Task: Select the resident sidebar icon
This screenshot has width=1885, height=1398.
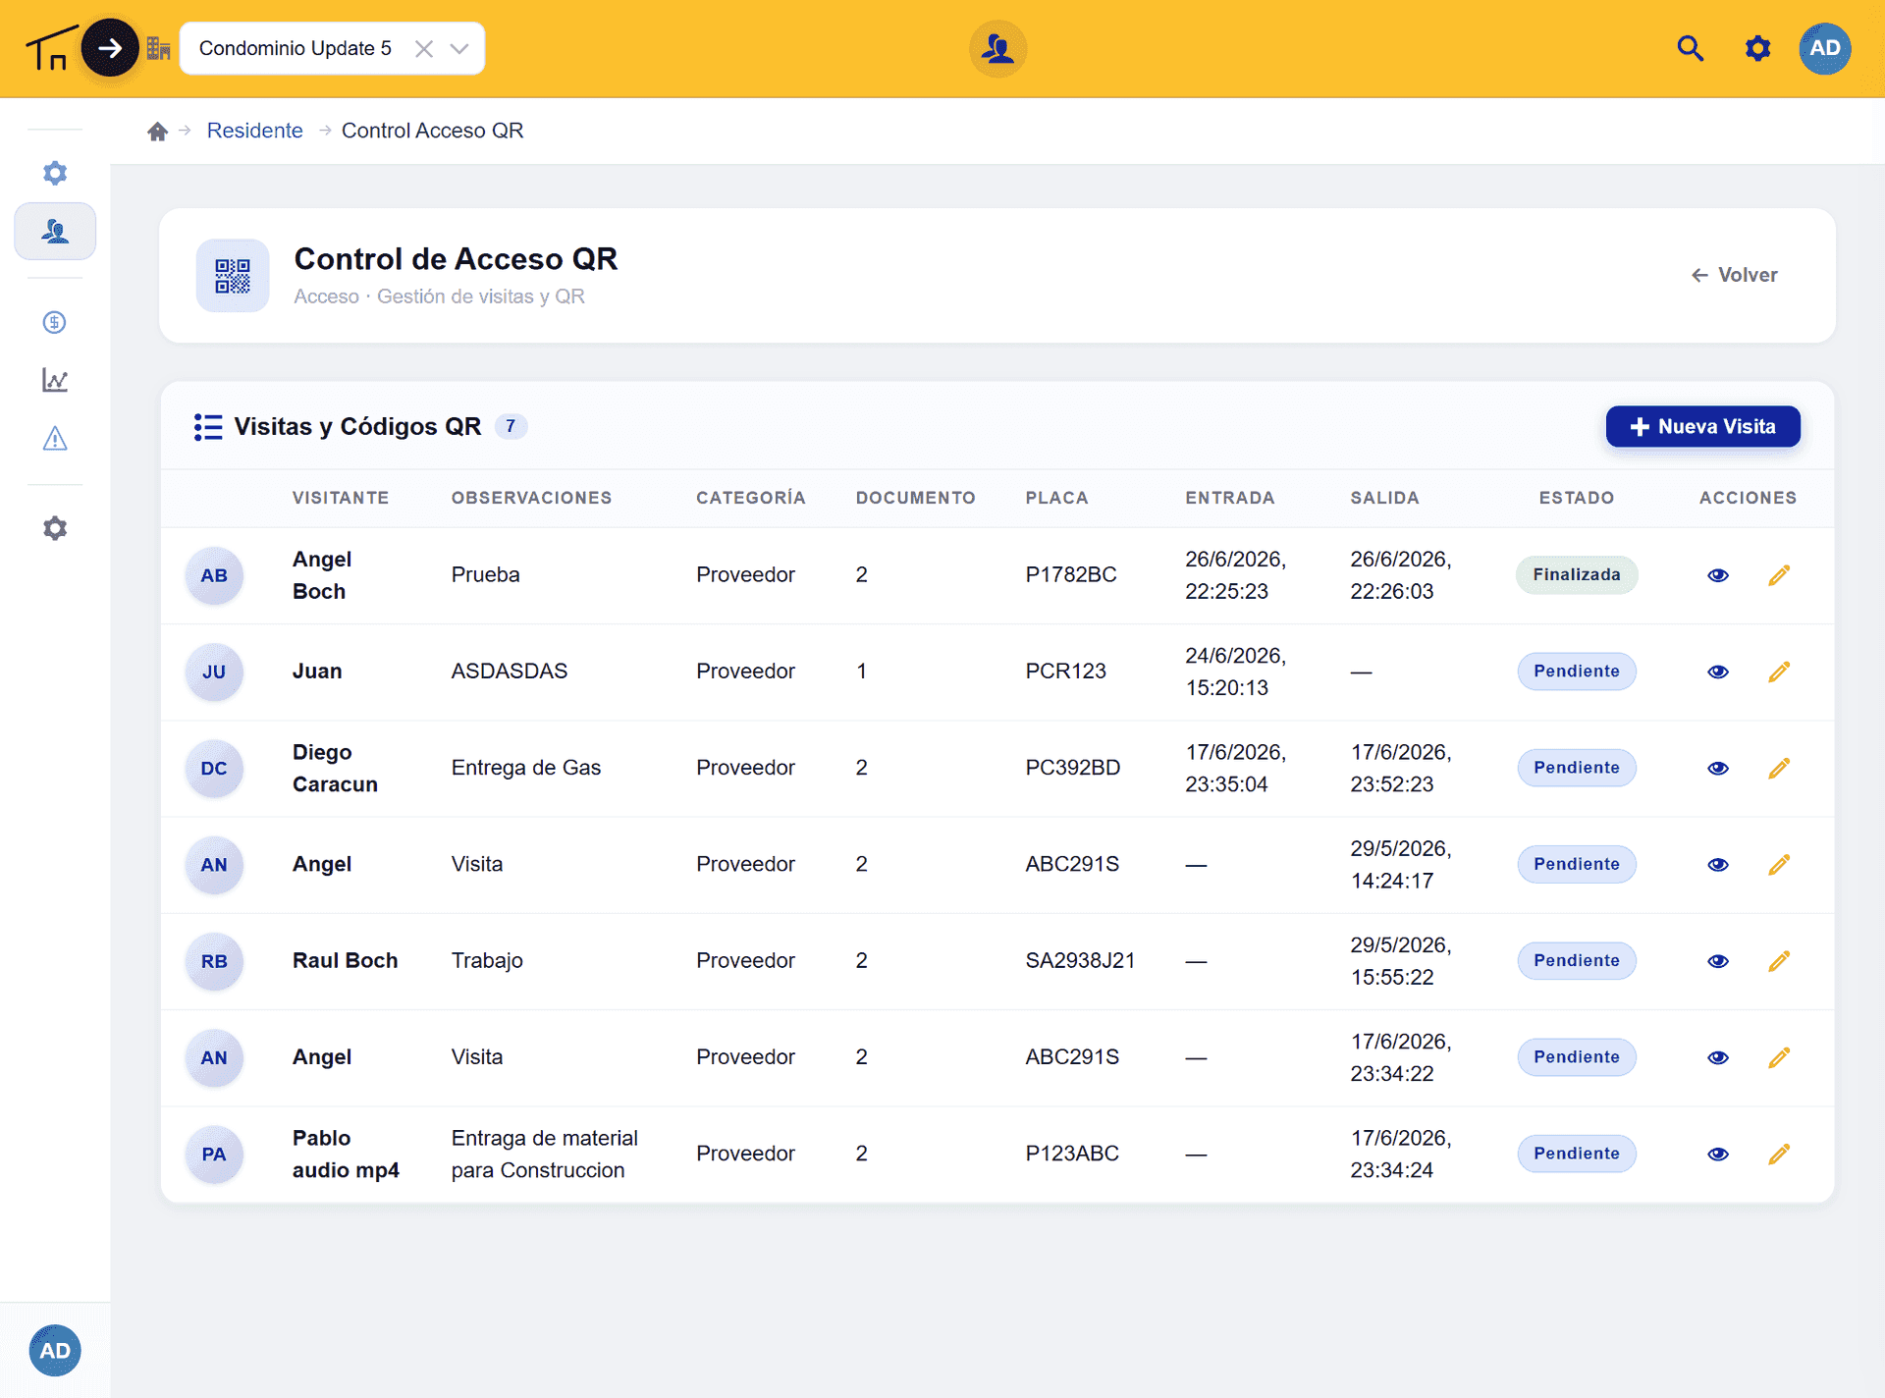Action: click(55, 232)
